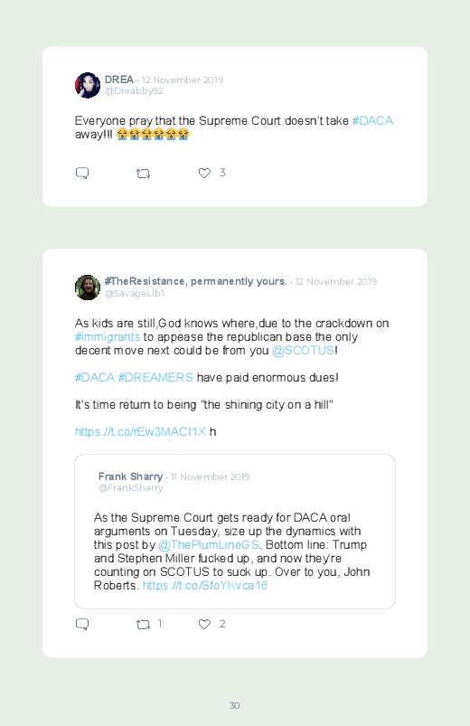Open the #DREAMERS hashtag
Screen dimensions: 470x726
(155, 377)
